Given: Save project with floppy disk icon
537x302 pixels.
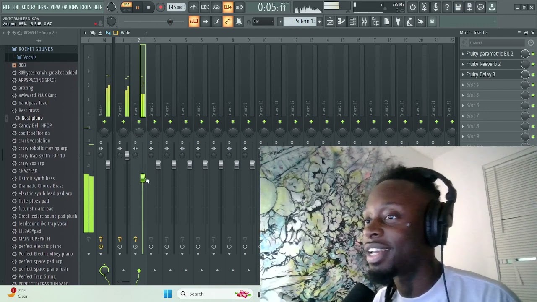Looking at the screenshot, I should [458, 7].
